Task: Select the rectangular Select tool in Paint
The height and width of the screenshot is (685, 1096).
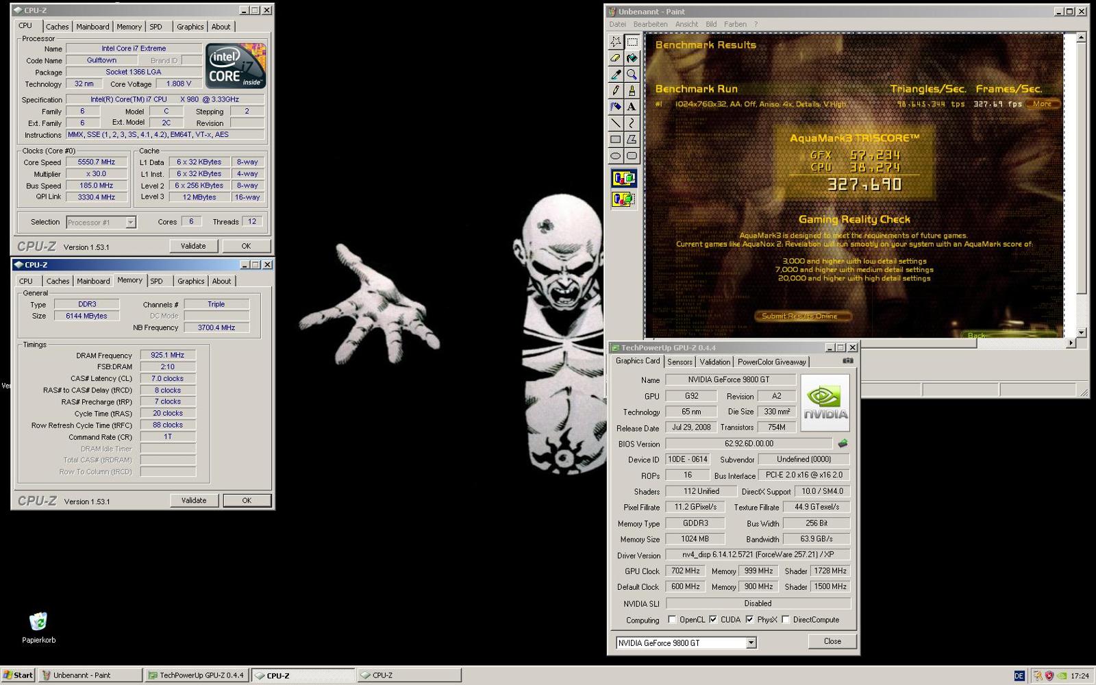Action: coord(632,42)
